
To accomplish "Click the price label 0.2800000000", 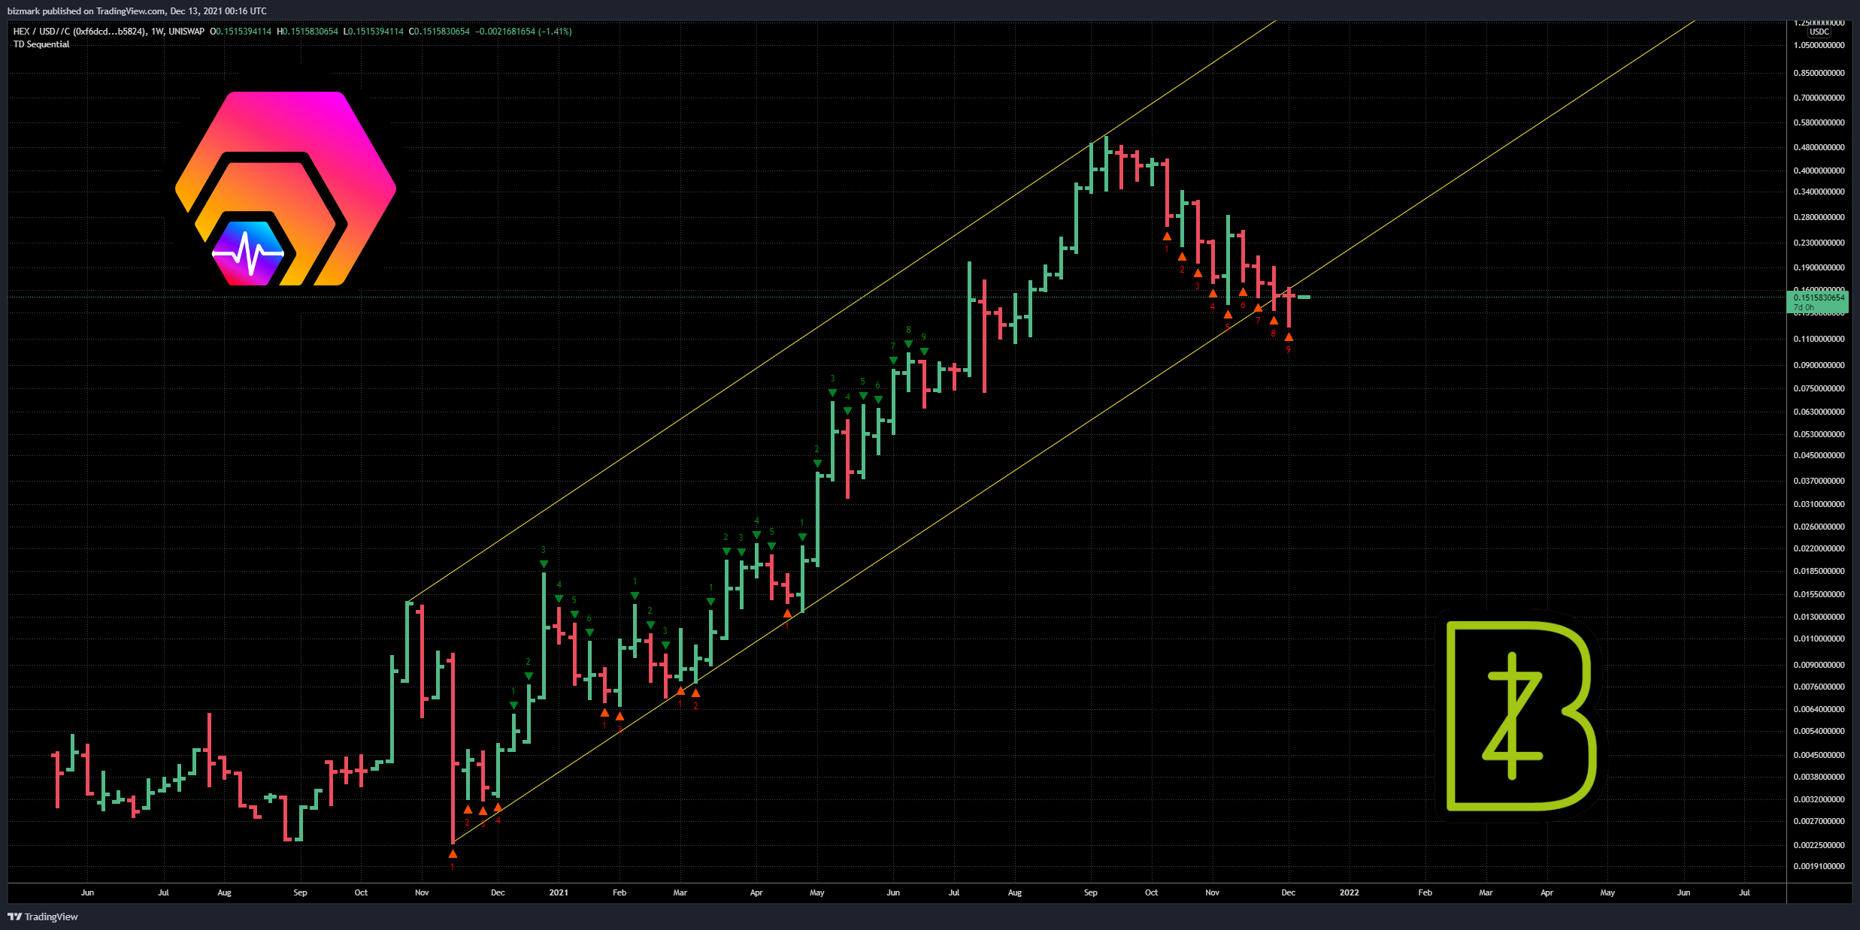I will tap(1819, 218).
